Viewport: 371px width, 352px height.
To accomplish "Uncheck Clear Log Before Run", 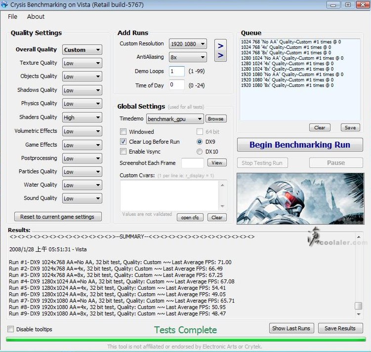I will [x=124, y=142].
